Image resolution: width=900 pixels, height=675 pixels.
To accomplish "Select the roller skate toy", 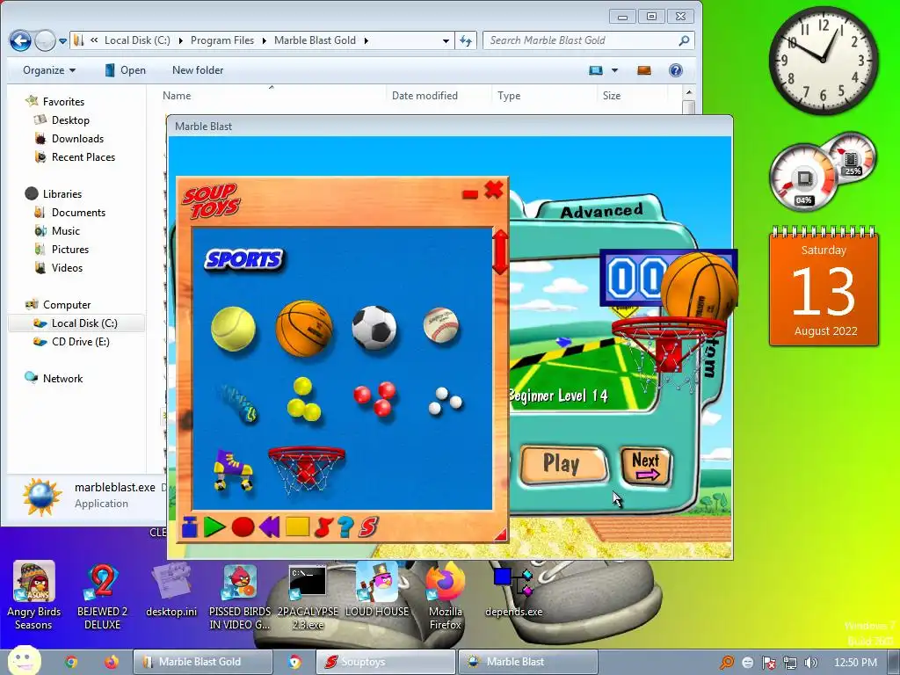I will (x=232, y=470).
